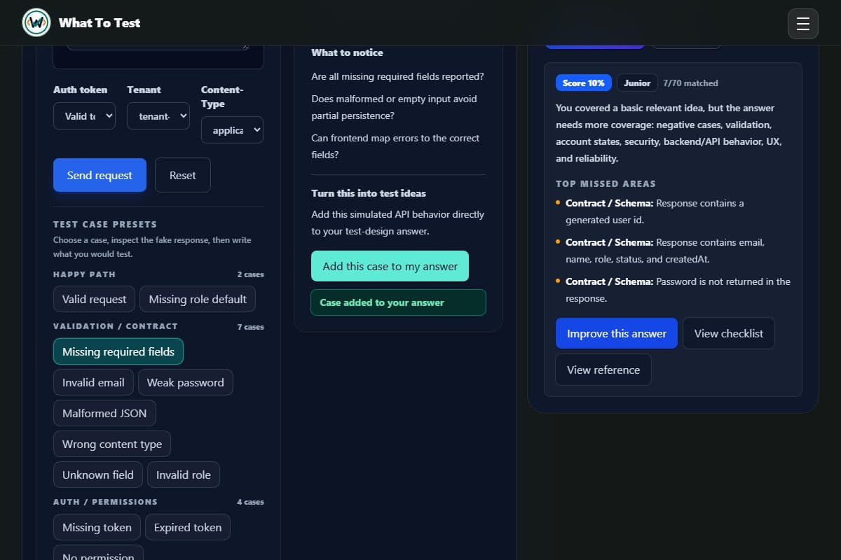Click the "AUTH / PERMISSIONS" group label
This screenshot has width=841, height=560.
105,502
